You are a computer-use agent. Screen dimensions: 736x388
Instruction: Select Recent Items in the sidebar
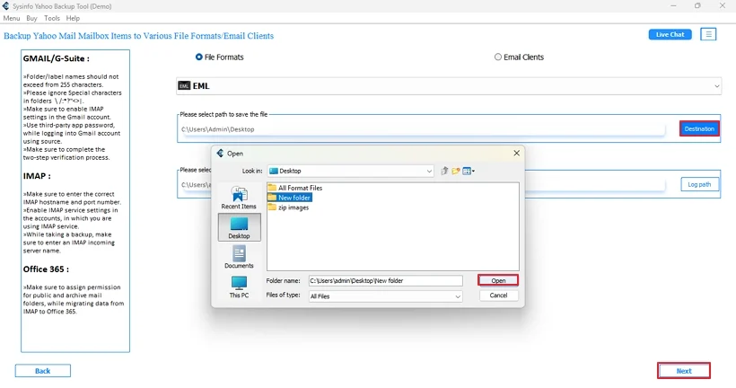point(239,198)
